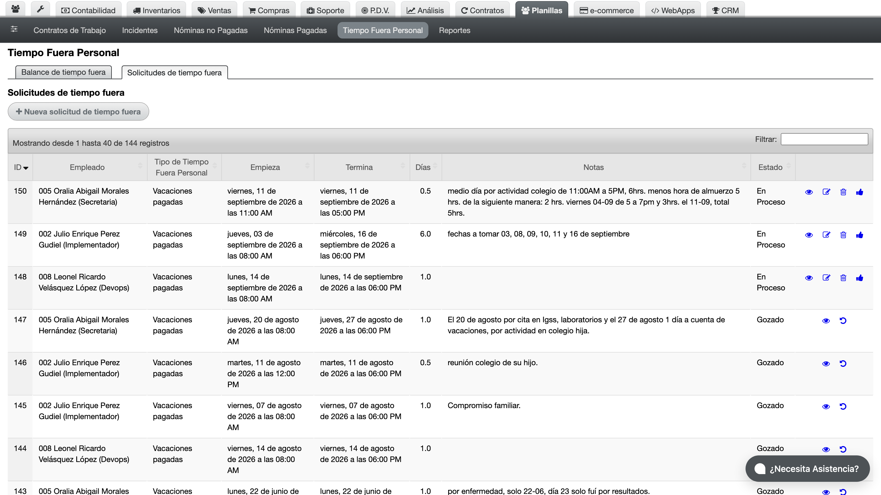The height and width of the screenshot is (495, 881).
Task: Go to Contratos de Trabajo
Action: point(69,31)
